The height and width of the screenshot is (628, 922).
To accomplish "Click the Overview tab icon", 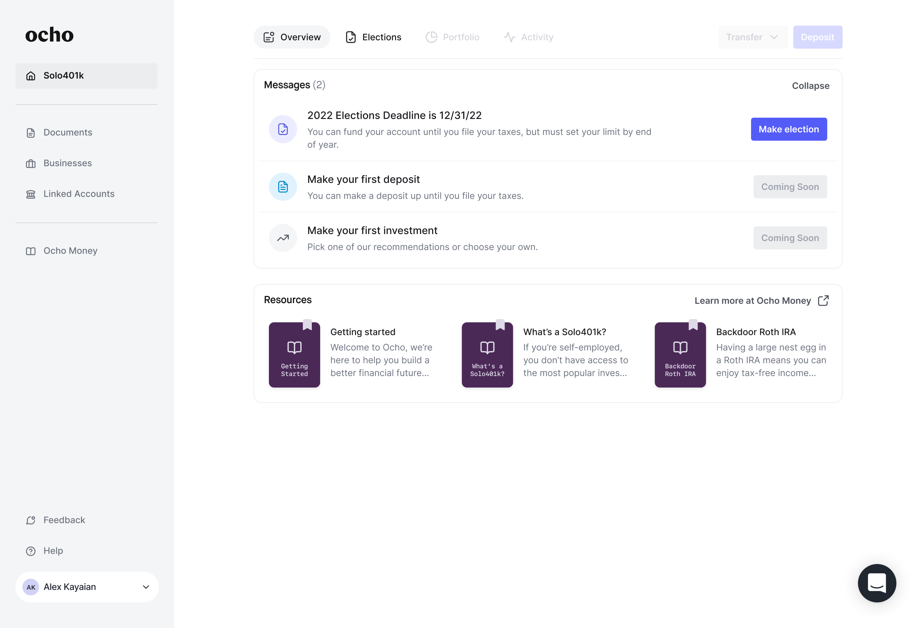I will tap(269, 37).
